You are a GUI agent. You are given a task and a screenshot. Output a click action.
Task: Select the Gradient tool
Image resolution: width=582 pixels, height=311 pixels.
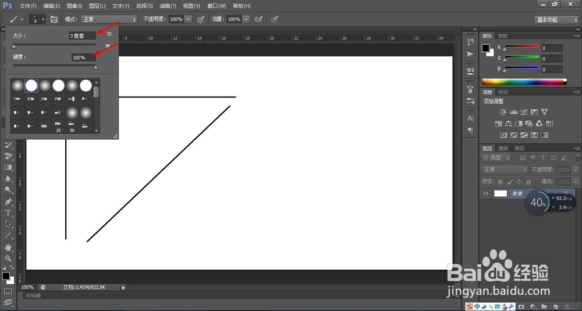click(x=8, y=168)
